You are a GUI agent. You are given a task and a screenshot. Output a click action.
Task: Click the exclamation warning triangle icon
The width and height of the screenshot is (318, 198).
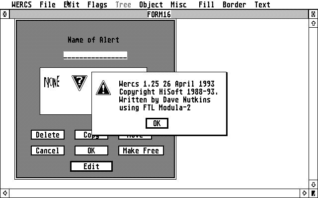(x=103, y=88)
